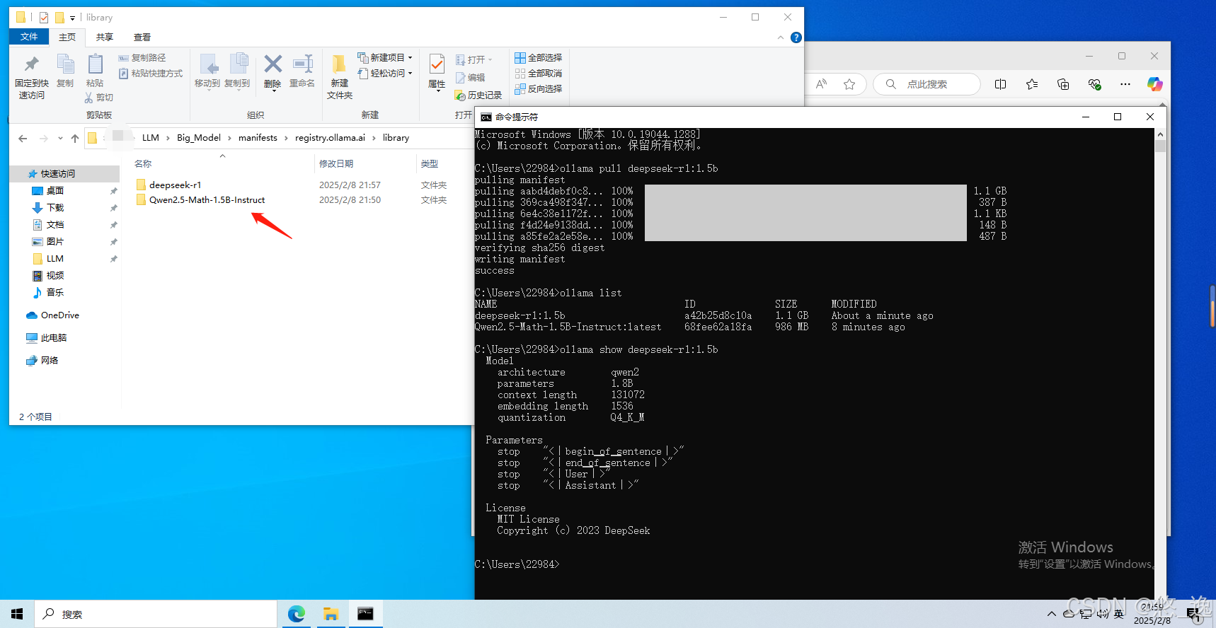The width and height of the screenshot is (1216, 628).
Task: Sort by the Name column header
Action: (143, 164)
